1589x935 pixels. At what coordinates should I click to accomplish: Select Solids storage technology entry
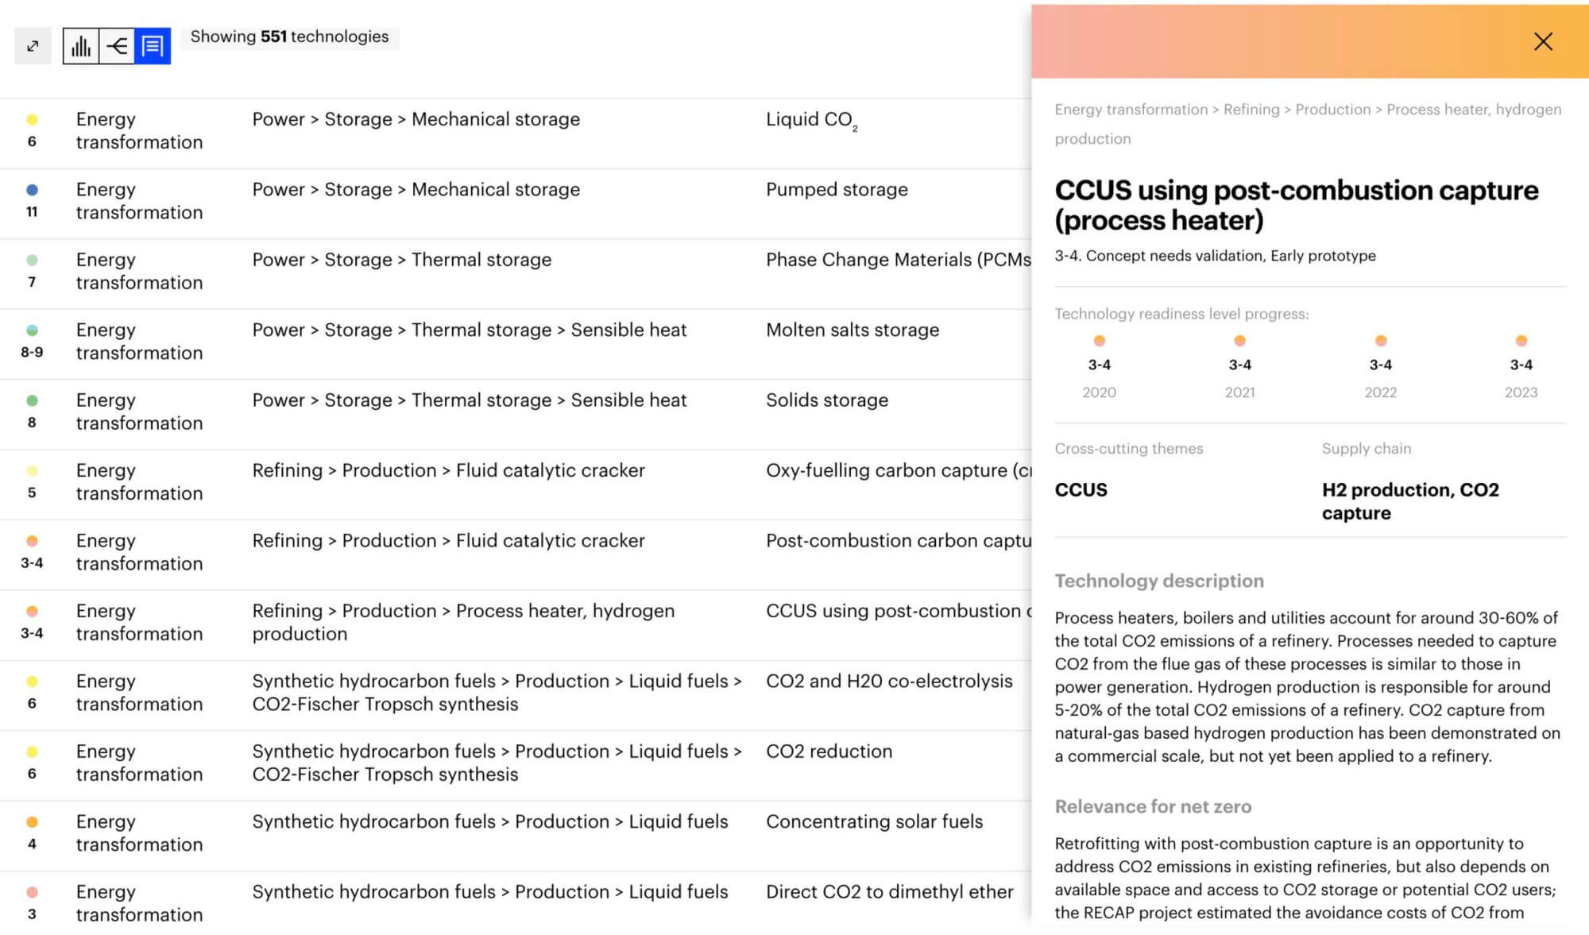tap(826, 400)
